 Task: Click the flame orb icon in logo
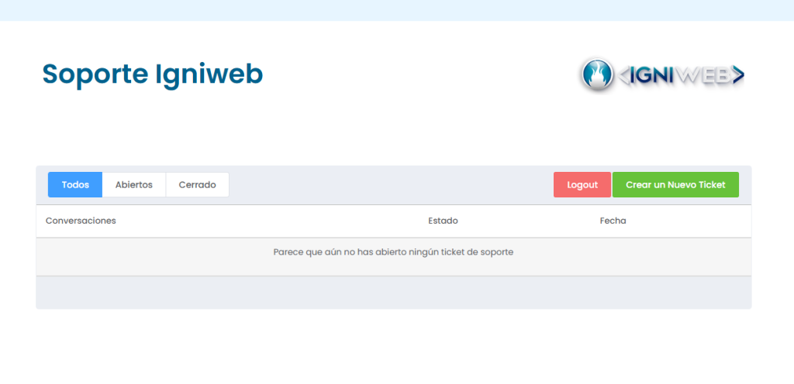pyautogui.click(x=596, y=74)
